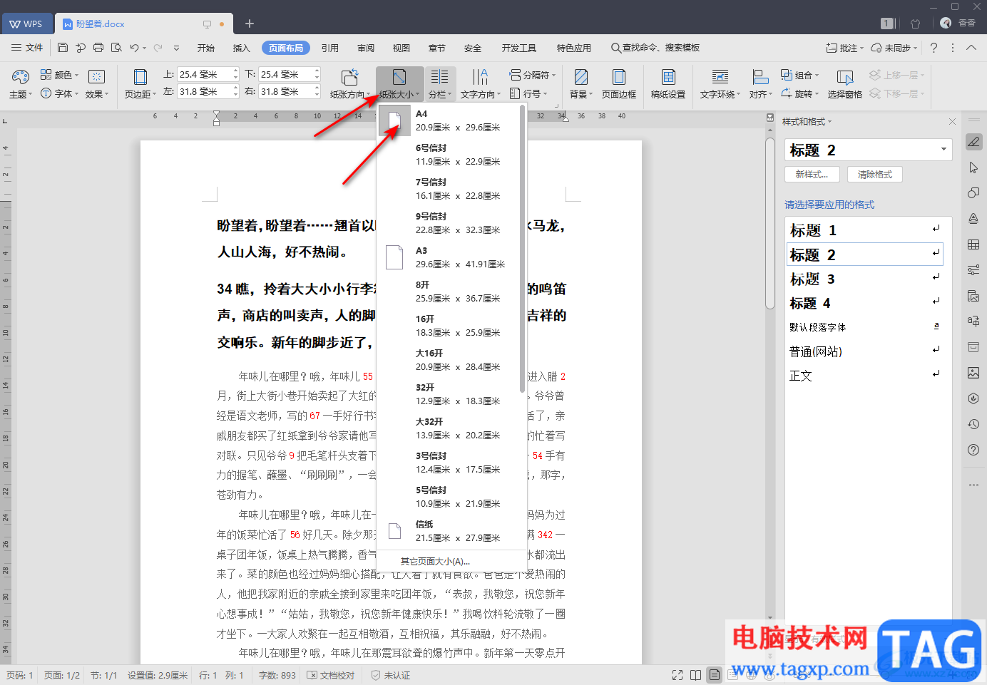
Task: Click the print preview icon
Action: coord(116,48)
